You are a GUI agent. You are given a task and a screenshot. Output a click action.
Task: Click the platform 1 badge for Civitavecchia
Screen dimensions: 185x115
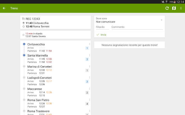click(x=87, y=48)
